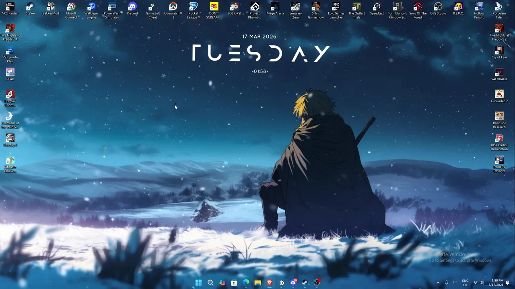Open Microsoft Edge from the taskbar
The width and height of the screenshot is (515, 289).
[246, 283]
